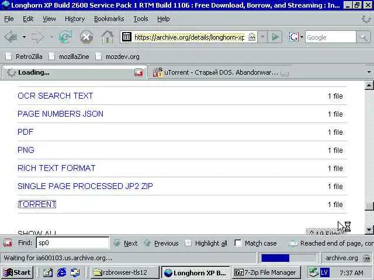The width and height of the screenshot is (374, 280).
Task: Click the archive.org URL address field
Action: [x=189, y=37]
